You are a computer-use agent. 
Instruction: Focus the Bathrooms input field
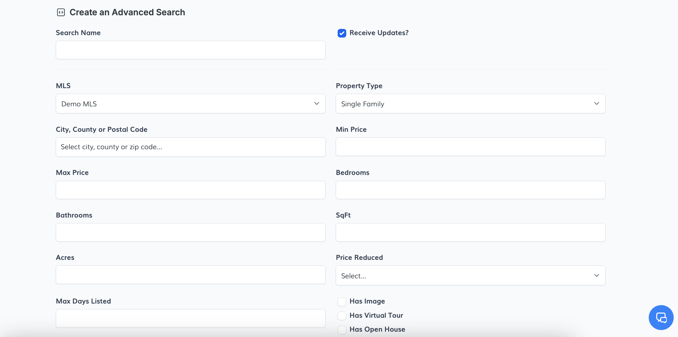coord(191,233)
